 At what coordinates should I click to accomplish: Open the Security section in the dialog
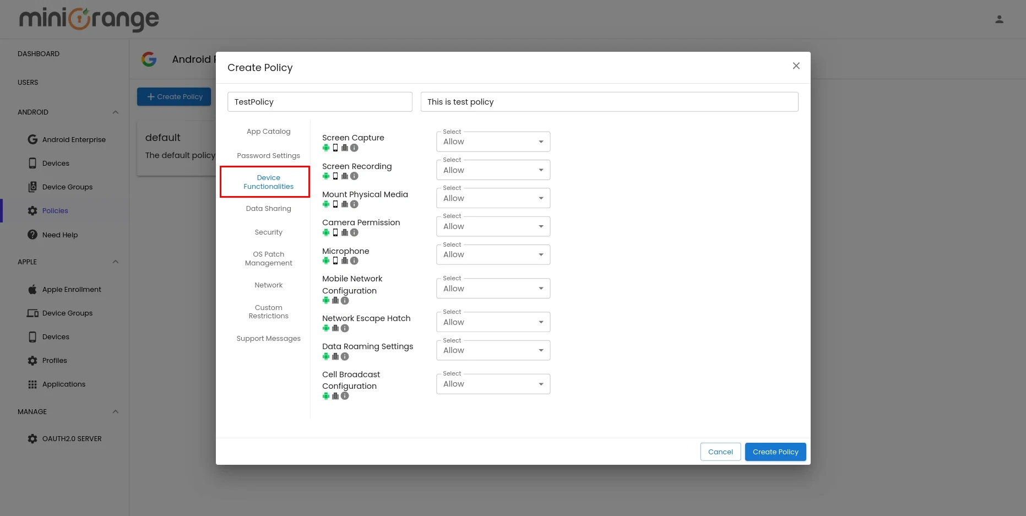coord(268,232)
